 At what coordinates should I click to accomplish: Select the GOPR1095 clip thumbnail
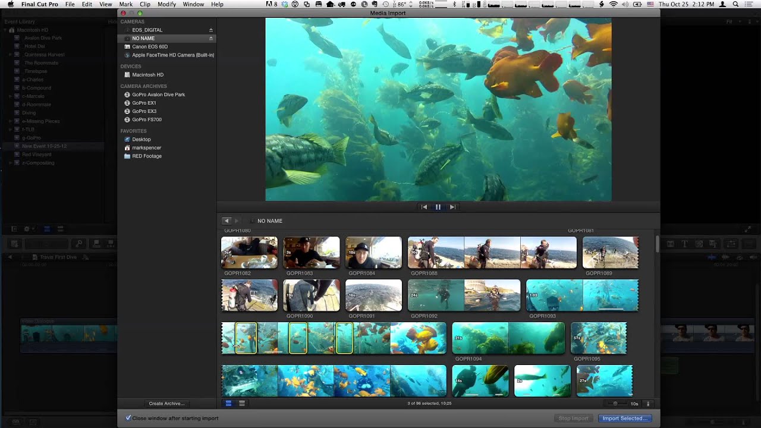[x=599, y=338]
